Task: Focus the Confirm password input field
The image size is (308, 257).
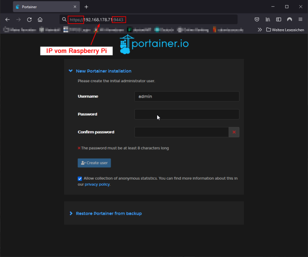Action: [182, 132]
